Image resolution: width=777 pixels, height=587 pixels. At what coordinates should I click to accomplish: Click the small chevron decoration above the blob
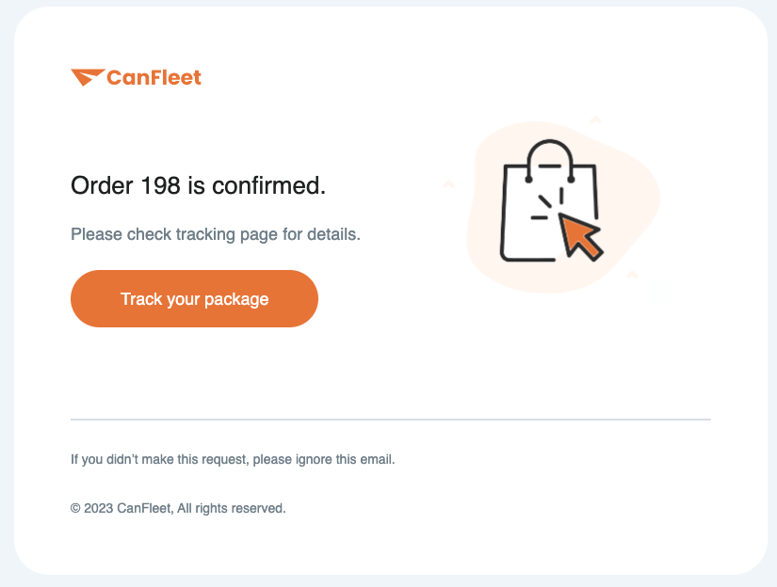click(x=595, y=119)
